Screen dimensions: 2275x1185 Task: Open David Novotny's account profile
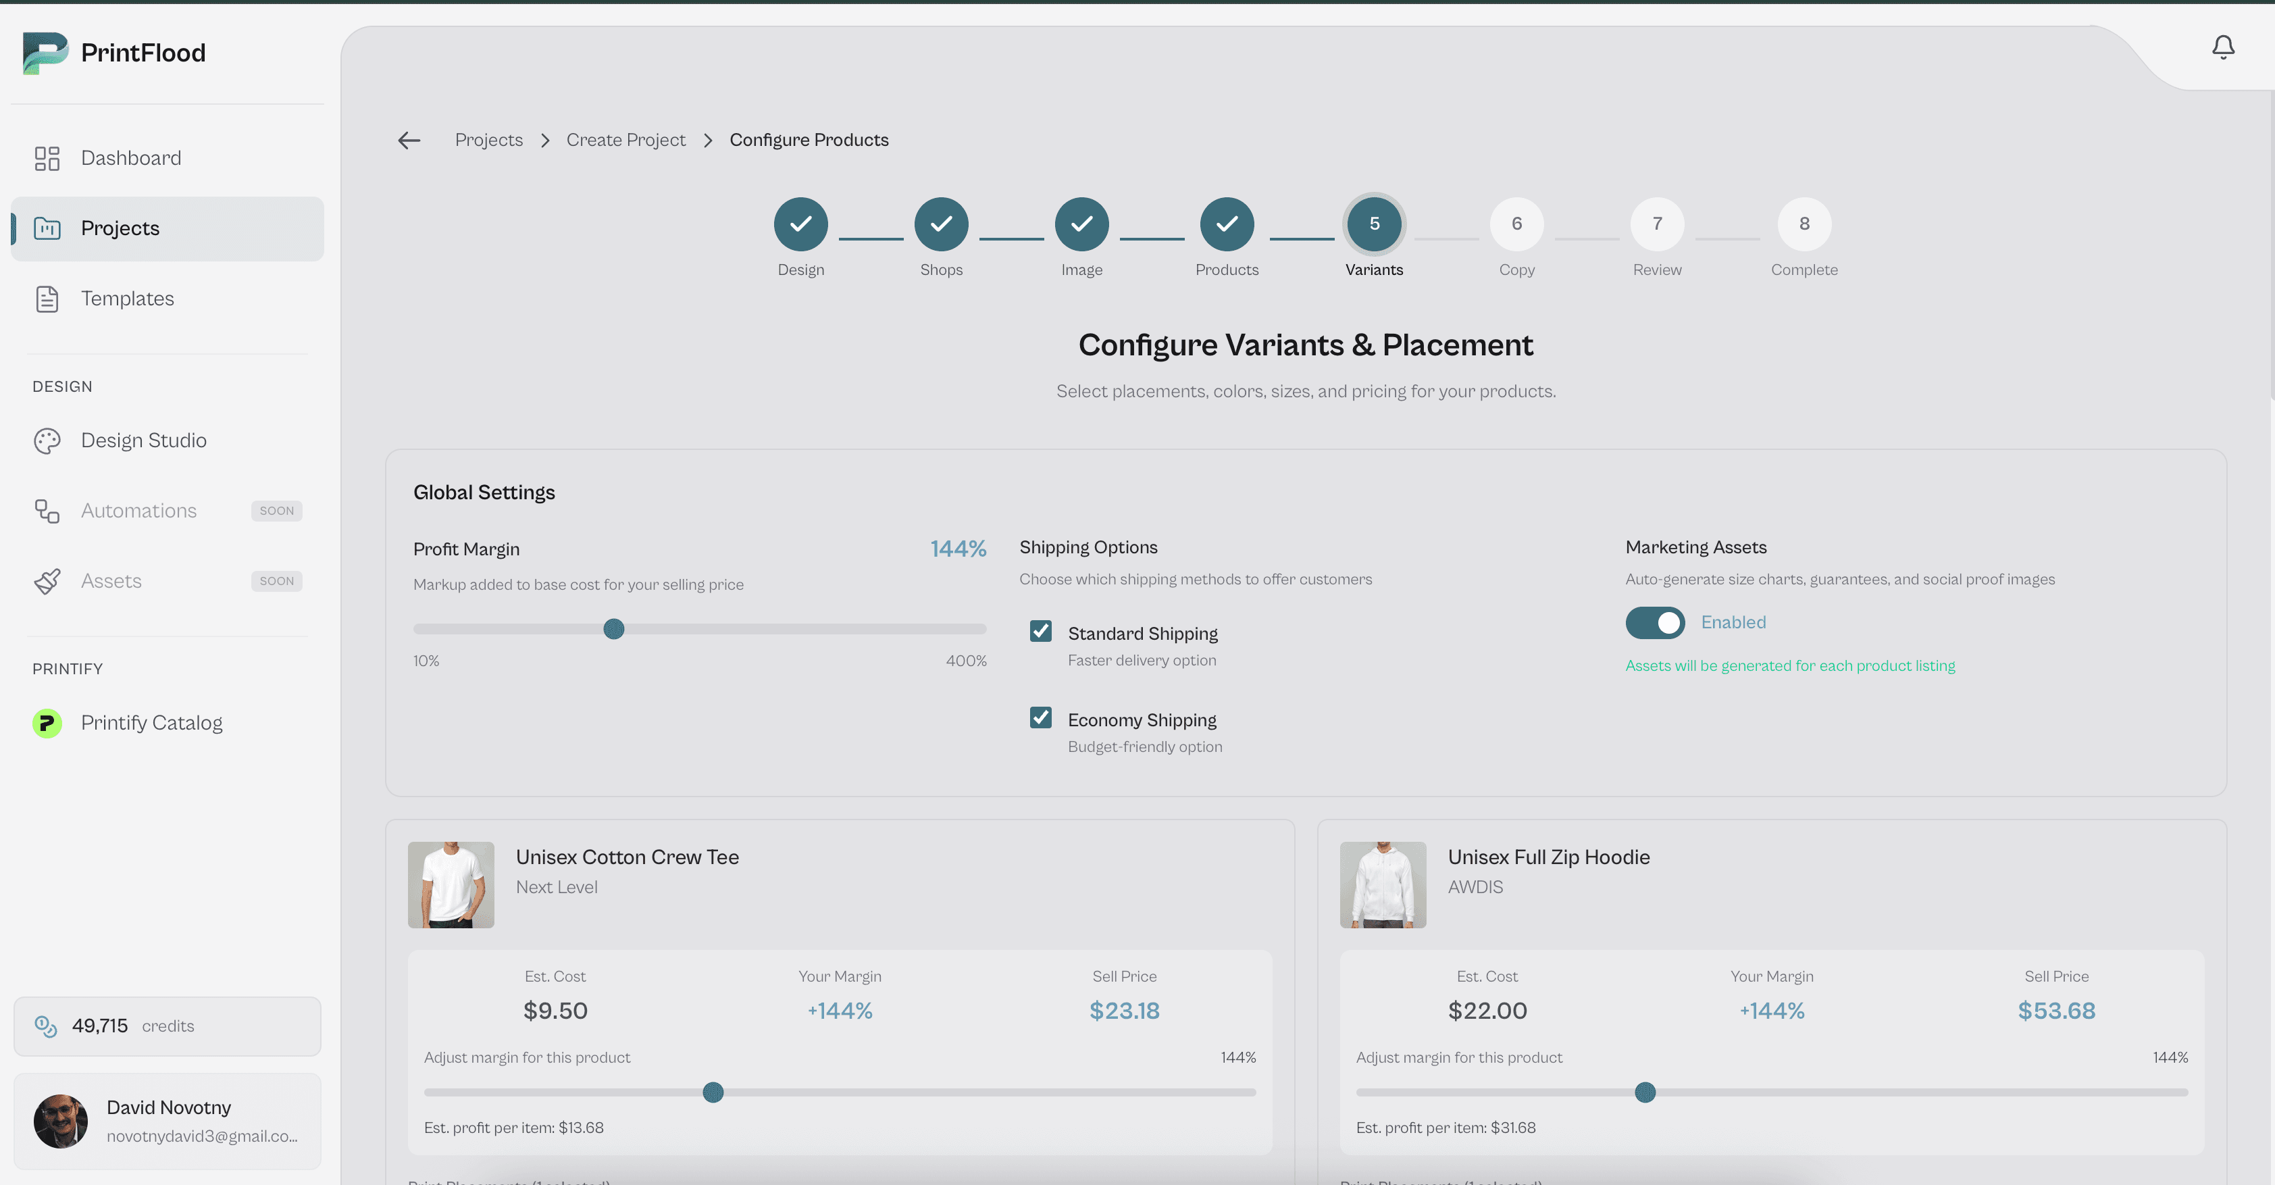[167, 1121]
